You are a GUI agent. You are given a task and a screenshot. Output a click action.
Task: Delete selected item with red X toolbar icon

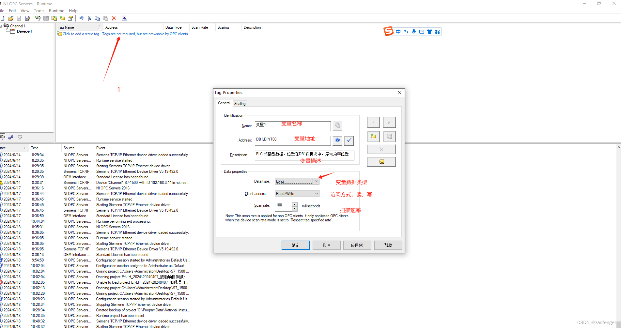point(114,18)
